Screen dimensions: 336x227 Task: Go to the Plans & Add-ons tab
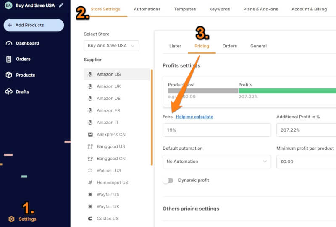pos(260,9)
